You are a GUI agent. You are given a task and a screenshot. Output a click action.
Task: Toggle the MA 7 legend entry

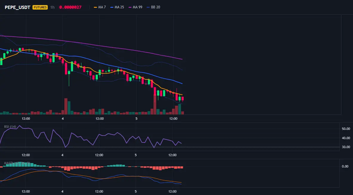pyautogui.click(x=100, y=7)
